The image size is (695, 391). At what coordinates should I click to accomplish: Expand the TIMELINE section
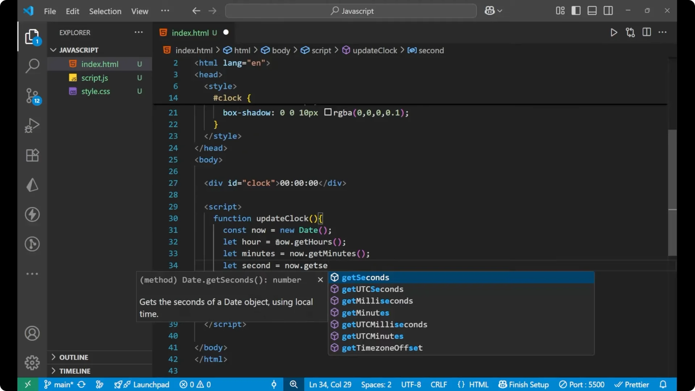click(74, 371)
